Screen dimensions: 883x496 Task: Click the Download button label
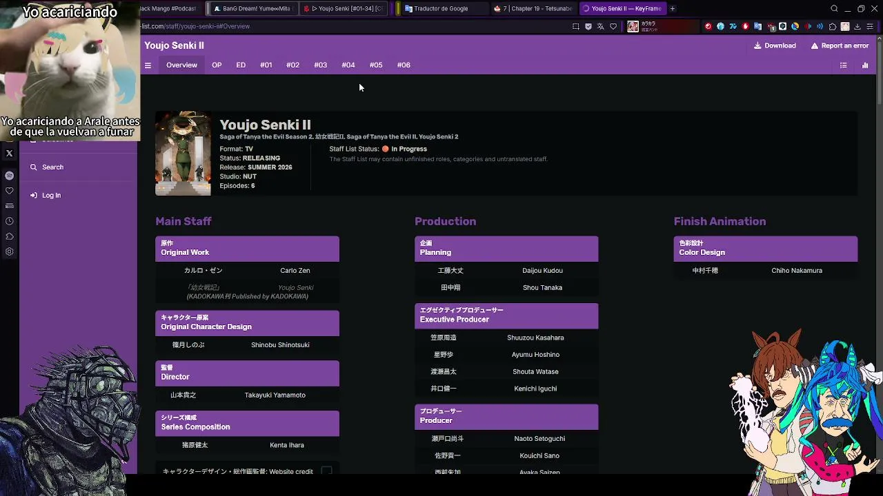780,45
